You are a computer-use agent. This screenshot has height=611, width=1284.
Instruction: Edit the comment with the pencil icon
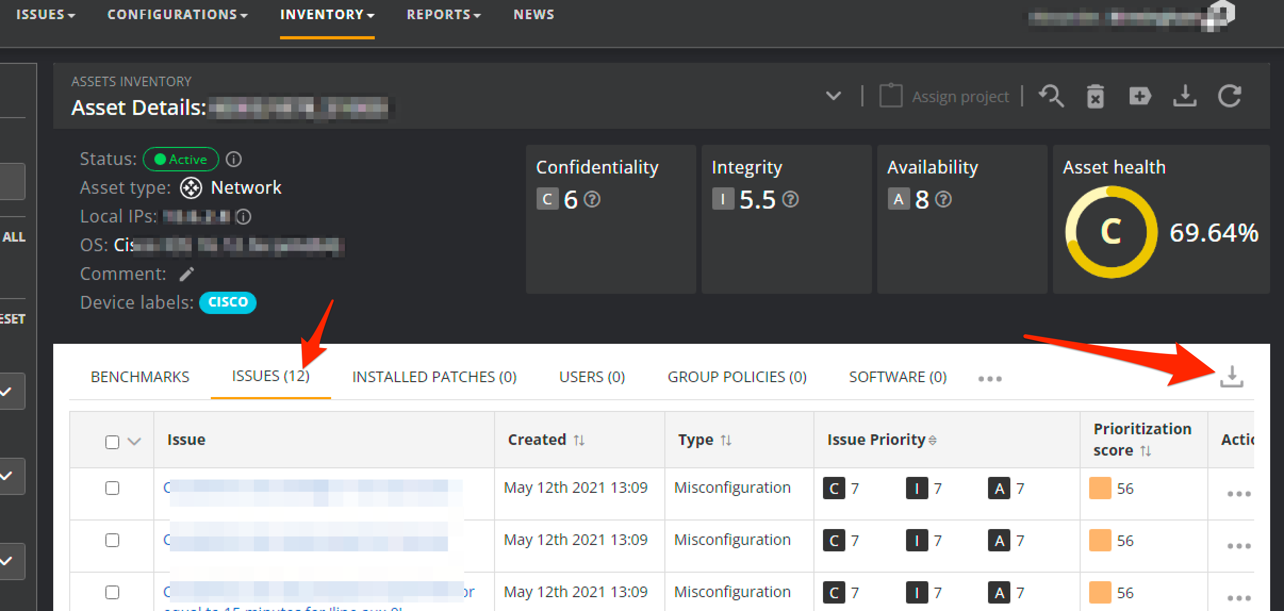click(186, 274)
